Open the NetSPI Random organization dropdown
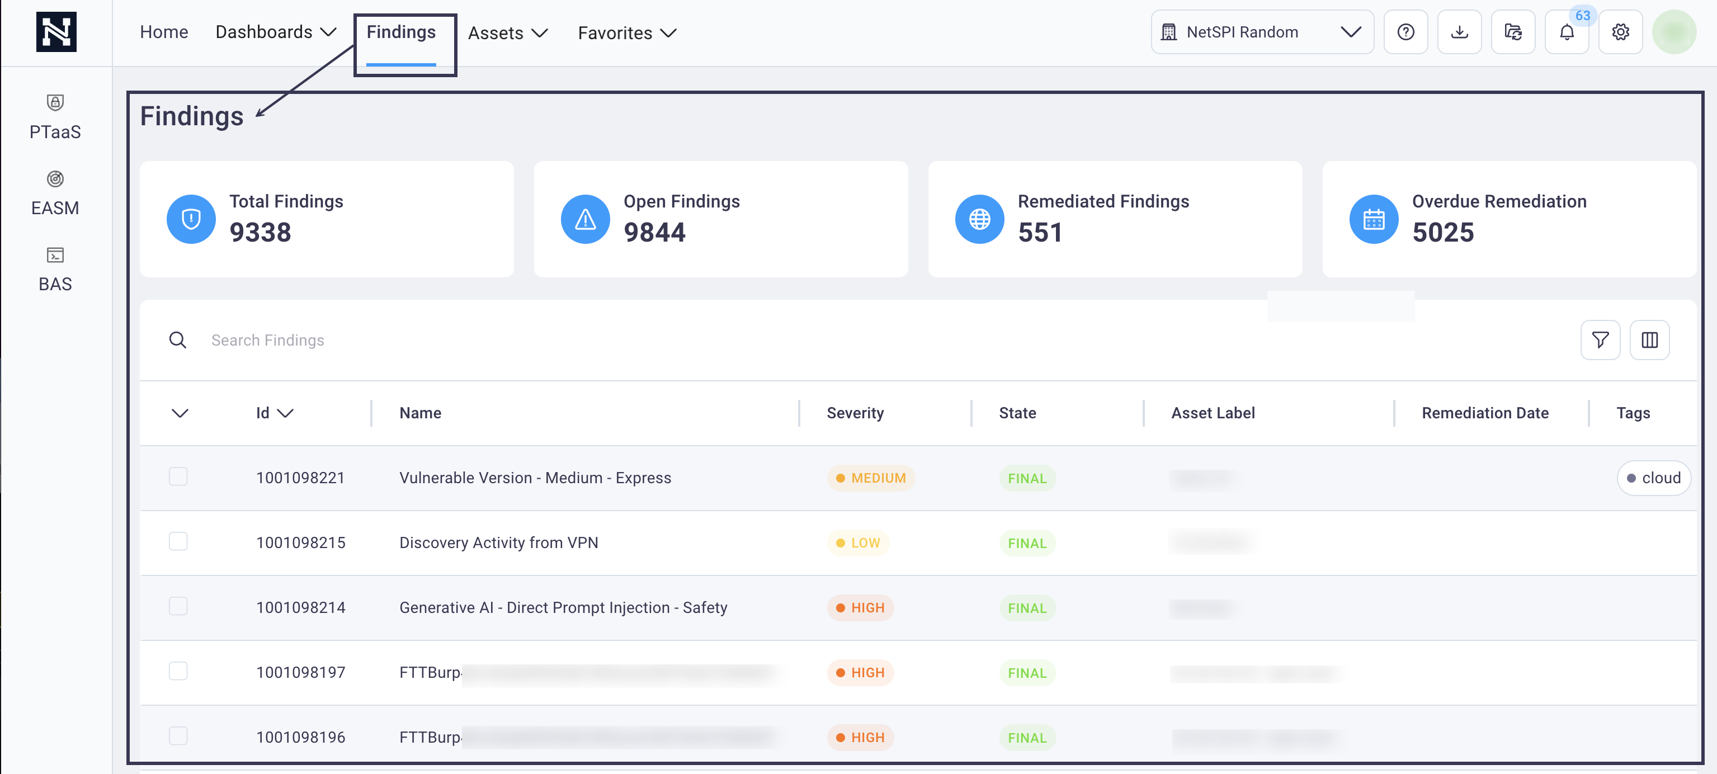Image resolution: width=1717 pixels, height=774 pixels. (x=1262, y=32)
